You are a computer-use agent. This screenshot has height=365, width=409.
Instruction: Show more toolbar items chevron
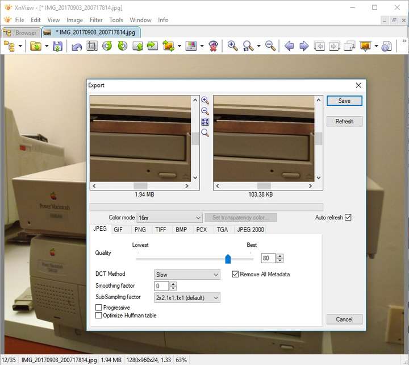[x=404, y=41]
